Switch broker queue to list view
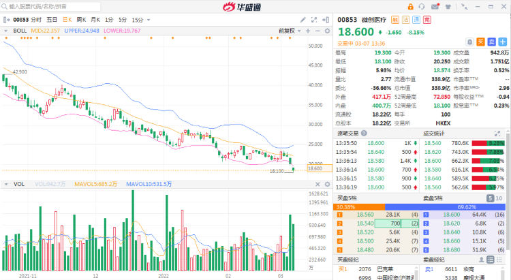Viewport: 511px width, 280px height. click(x=490, y=260)
